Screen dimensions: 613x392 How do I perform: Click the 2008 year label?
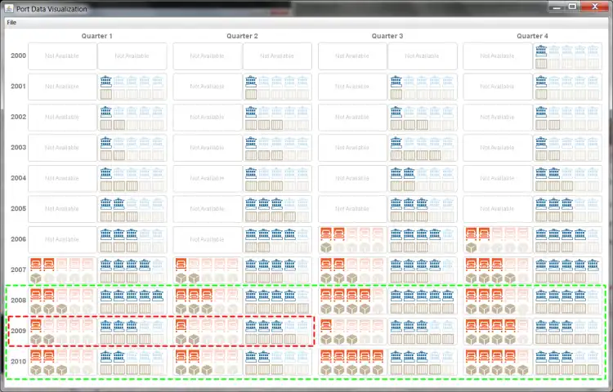coord(18,301)
